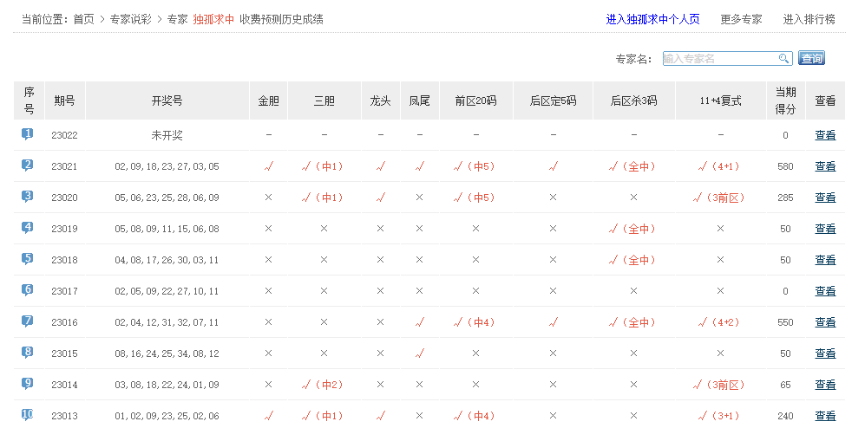Click the rank badge number 1
This screenshot has width=865, height=428.
28,134
